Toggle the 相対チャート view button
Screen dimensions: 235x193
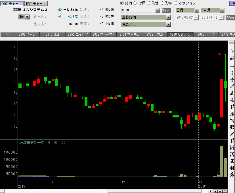36,3
